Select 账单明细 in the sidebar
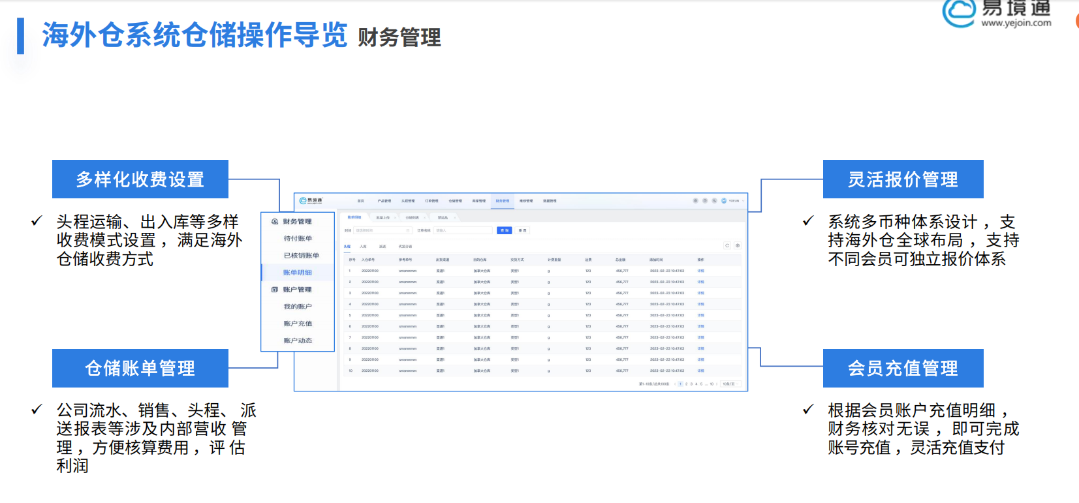Image resolution: width=1079 pixels, height=503 pixels. pos(298,272)
